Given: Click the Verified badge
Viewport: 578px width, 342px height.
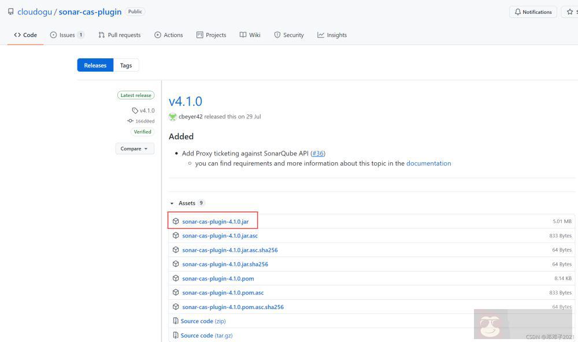Looking at the screenshot, I should pos(142,132).
